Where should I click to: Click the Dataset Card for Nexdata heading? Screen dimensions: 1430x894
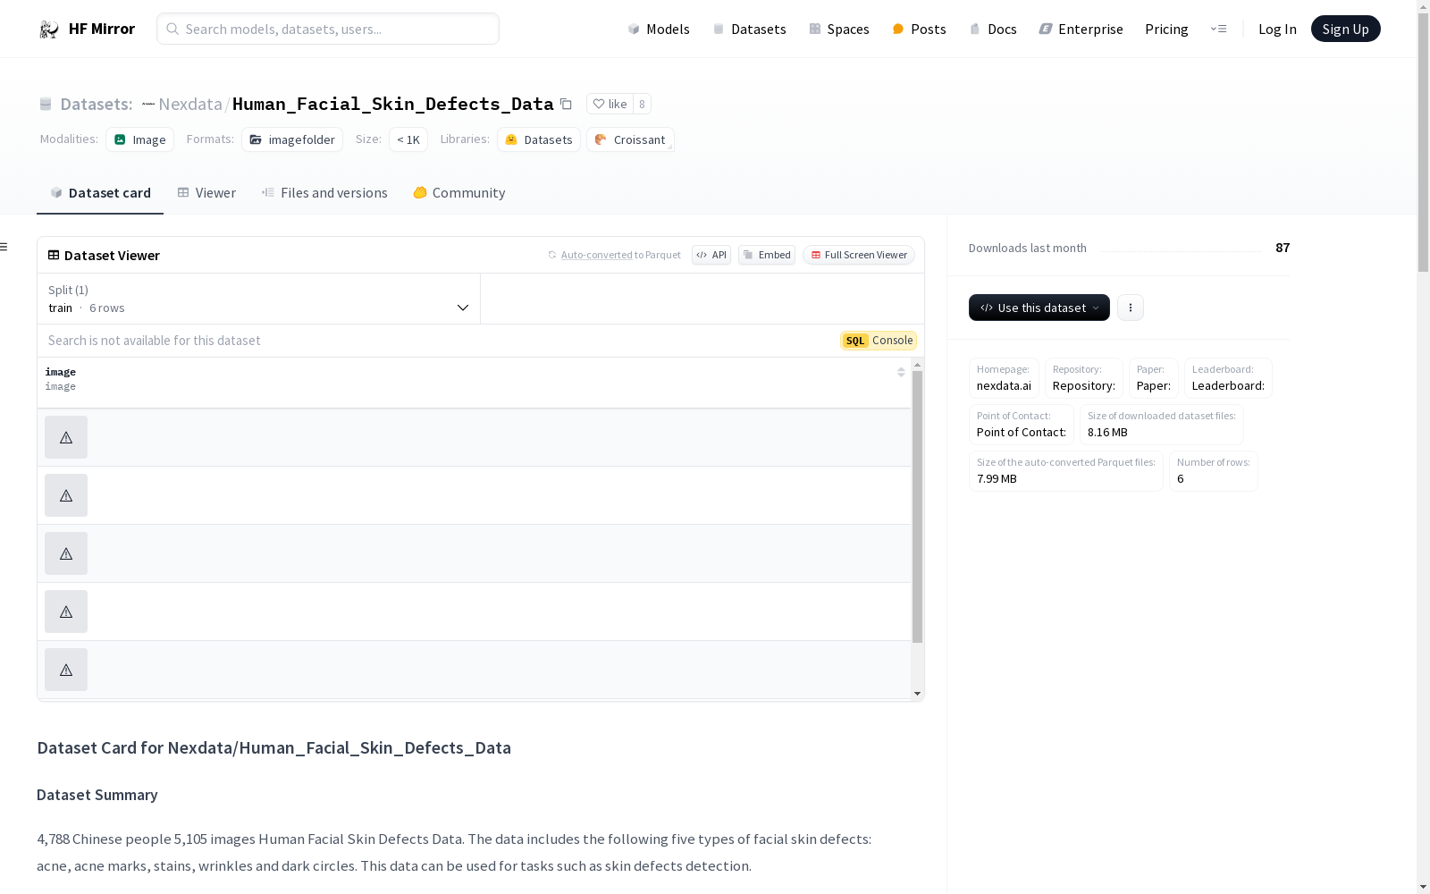click(273, 747)
